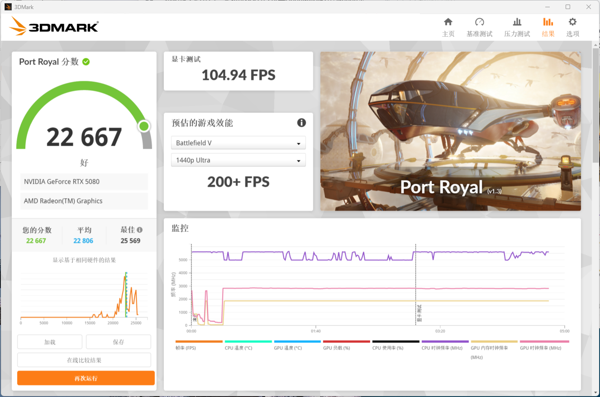
Task: Click the 最佳 score 25 569
Action: click(x=130, y=241)
